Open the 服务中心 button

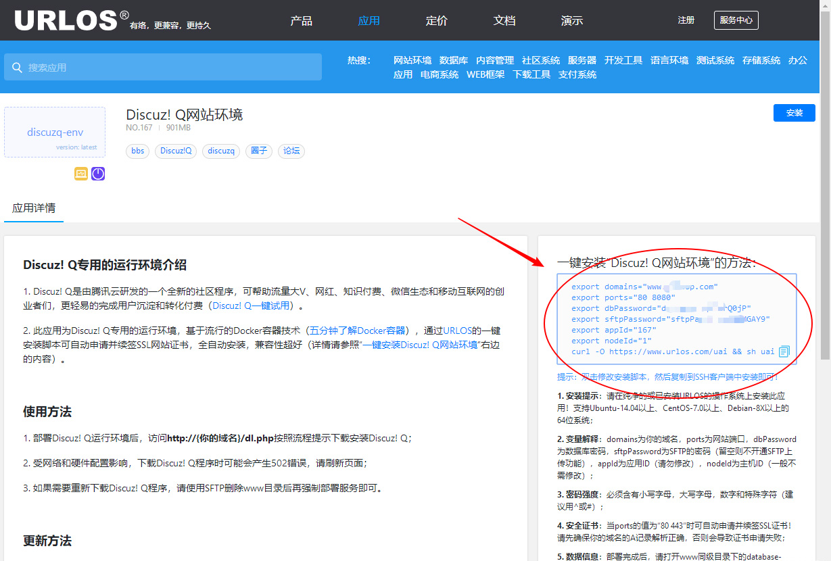coord(736,20)
